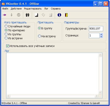Maximize the VKInviter window
Viewport: 110px width, 106px height.
click(101, 4)
